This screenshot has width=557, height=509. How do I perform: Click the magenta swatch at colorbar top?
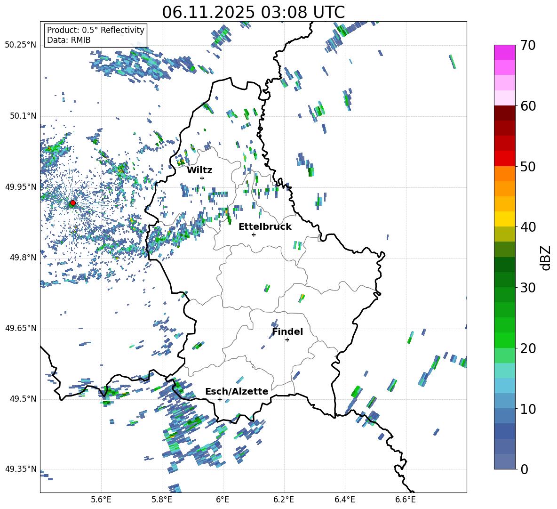click(505, 52)
